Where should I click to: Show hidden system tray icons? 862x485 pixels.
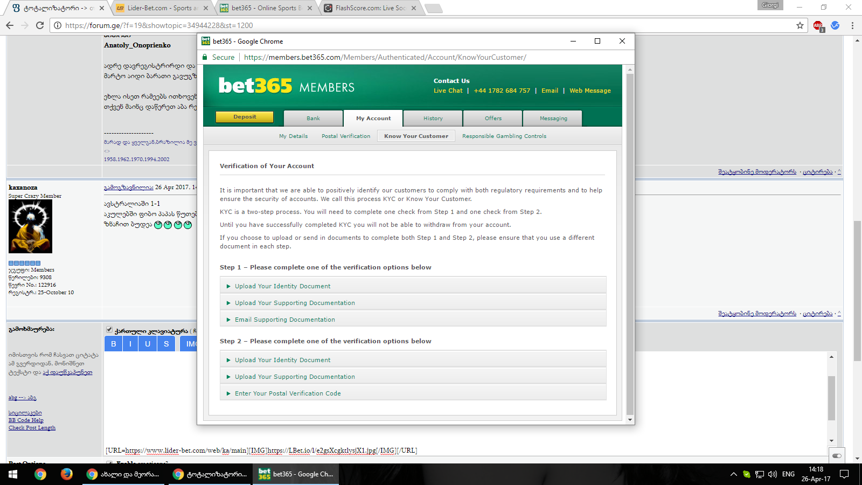coord(733,474)
